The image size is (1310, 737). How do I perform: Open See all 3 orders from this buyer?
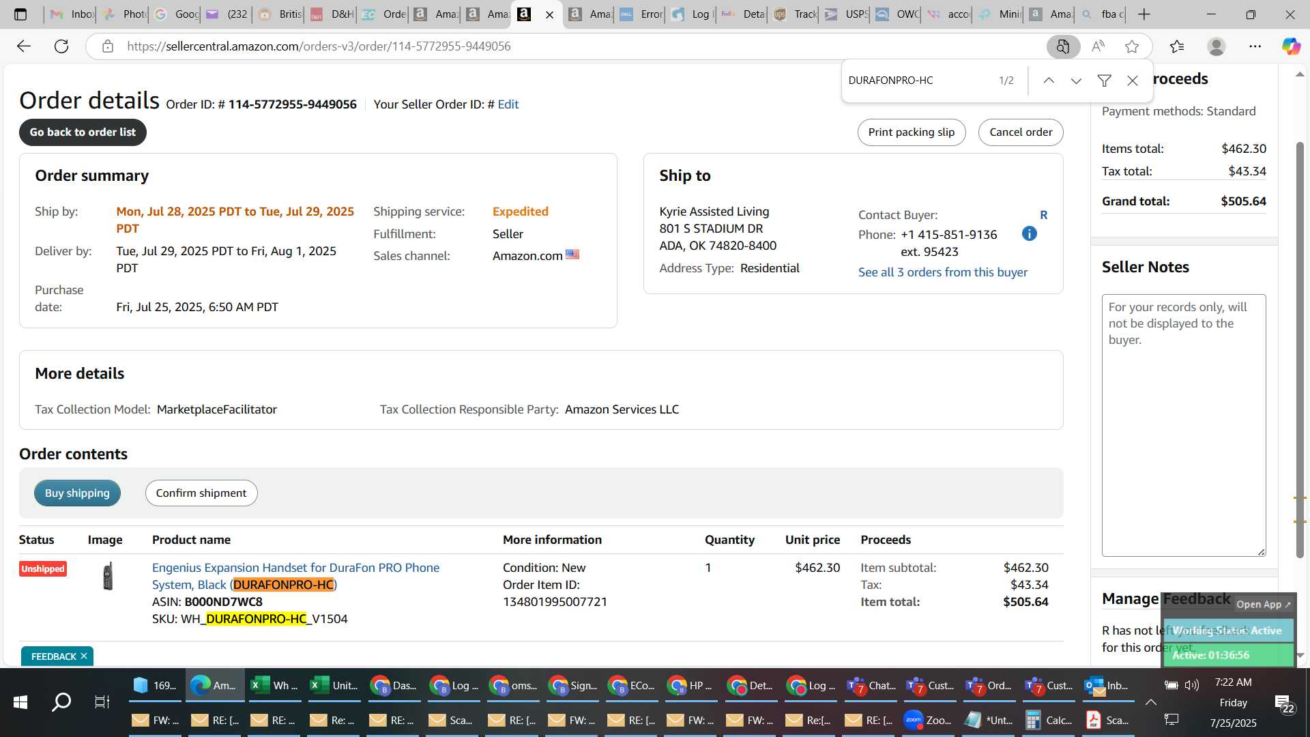point(942,272)
